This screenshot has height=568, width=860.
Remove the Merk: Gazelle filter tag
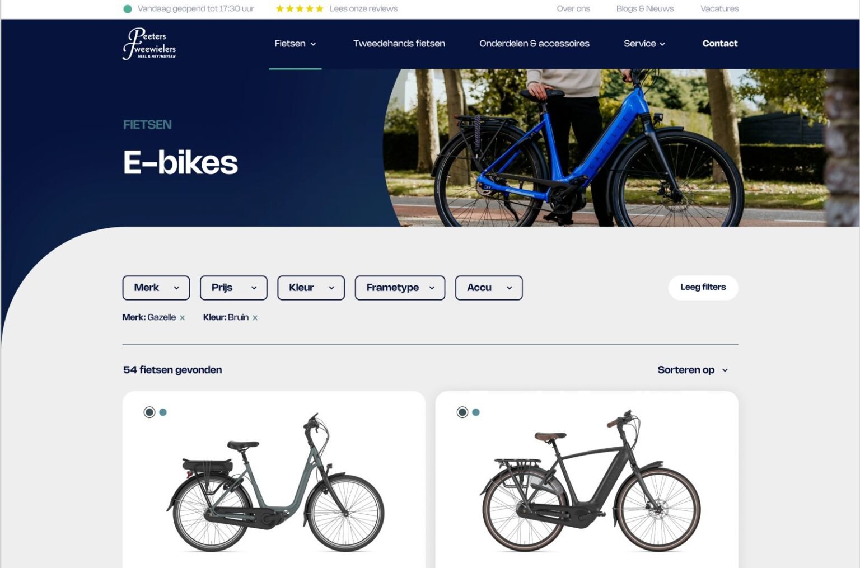182,318
